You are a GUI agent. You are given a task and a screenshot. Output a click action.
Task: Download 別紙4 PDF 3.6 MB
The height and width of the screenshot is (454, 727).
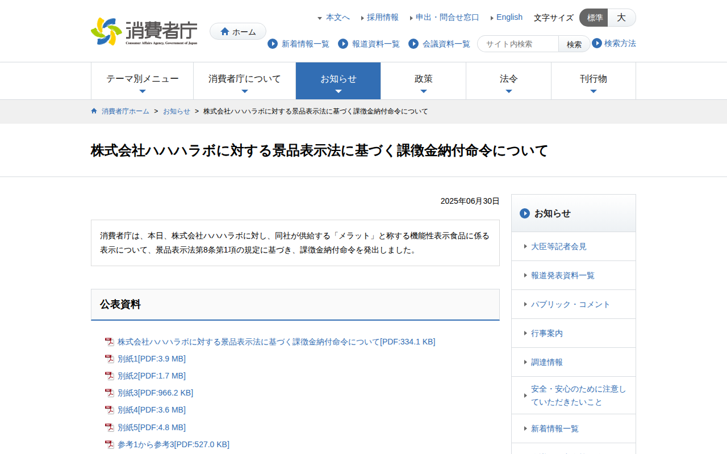(x=152, y=410)
